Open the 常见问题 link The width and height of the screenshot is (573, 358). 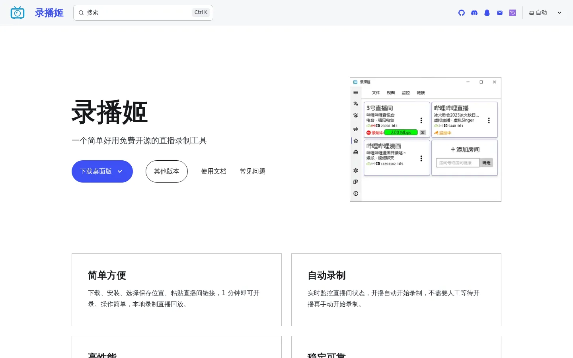tap(253, 171)
